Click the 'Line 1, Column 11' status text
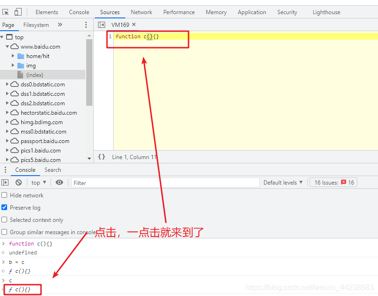The image size is (378, 296). tap(134, 157)
